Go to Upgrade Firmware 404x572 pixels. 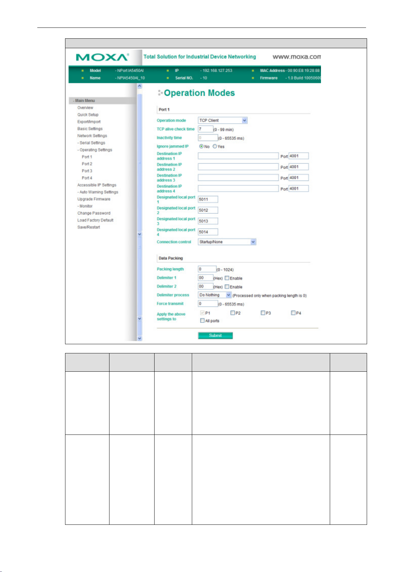pyautogui.click(x=94, y=199)
